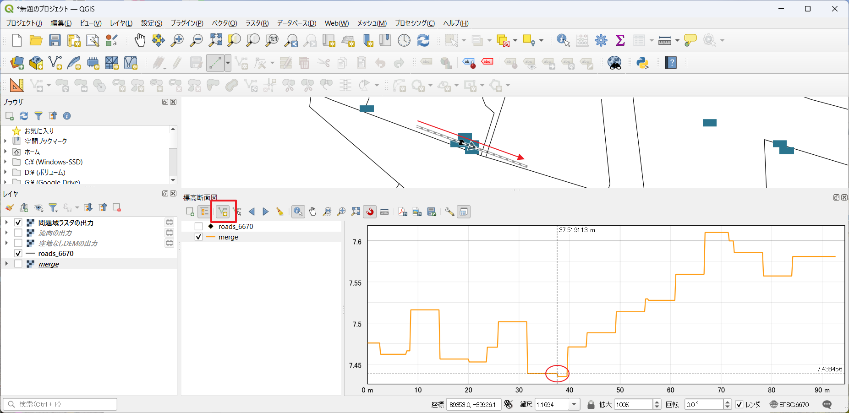
Task: Toggle the レンダ render checkbox
Action: tap(739, 404)
